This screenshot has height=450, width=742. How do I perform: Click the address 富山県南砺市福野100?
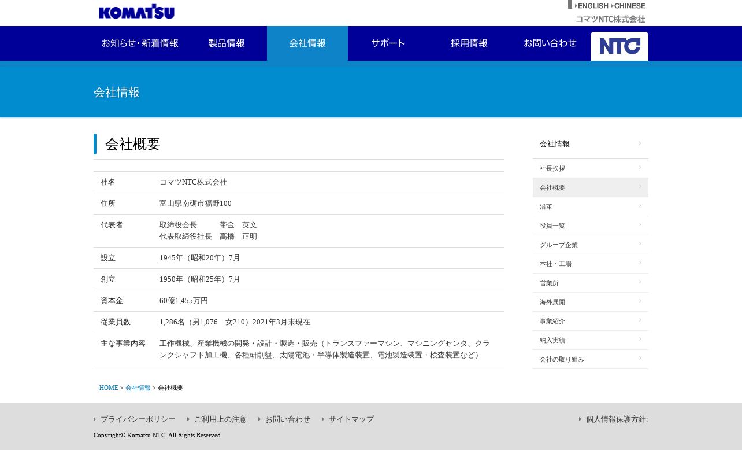tap(195, 204)
